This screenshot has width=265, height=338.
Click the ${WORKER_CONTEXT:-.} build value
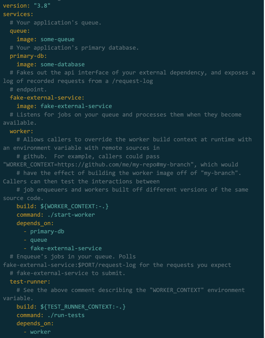(x=74, y=206)
